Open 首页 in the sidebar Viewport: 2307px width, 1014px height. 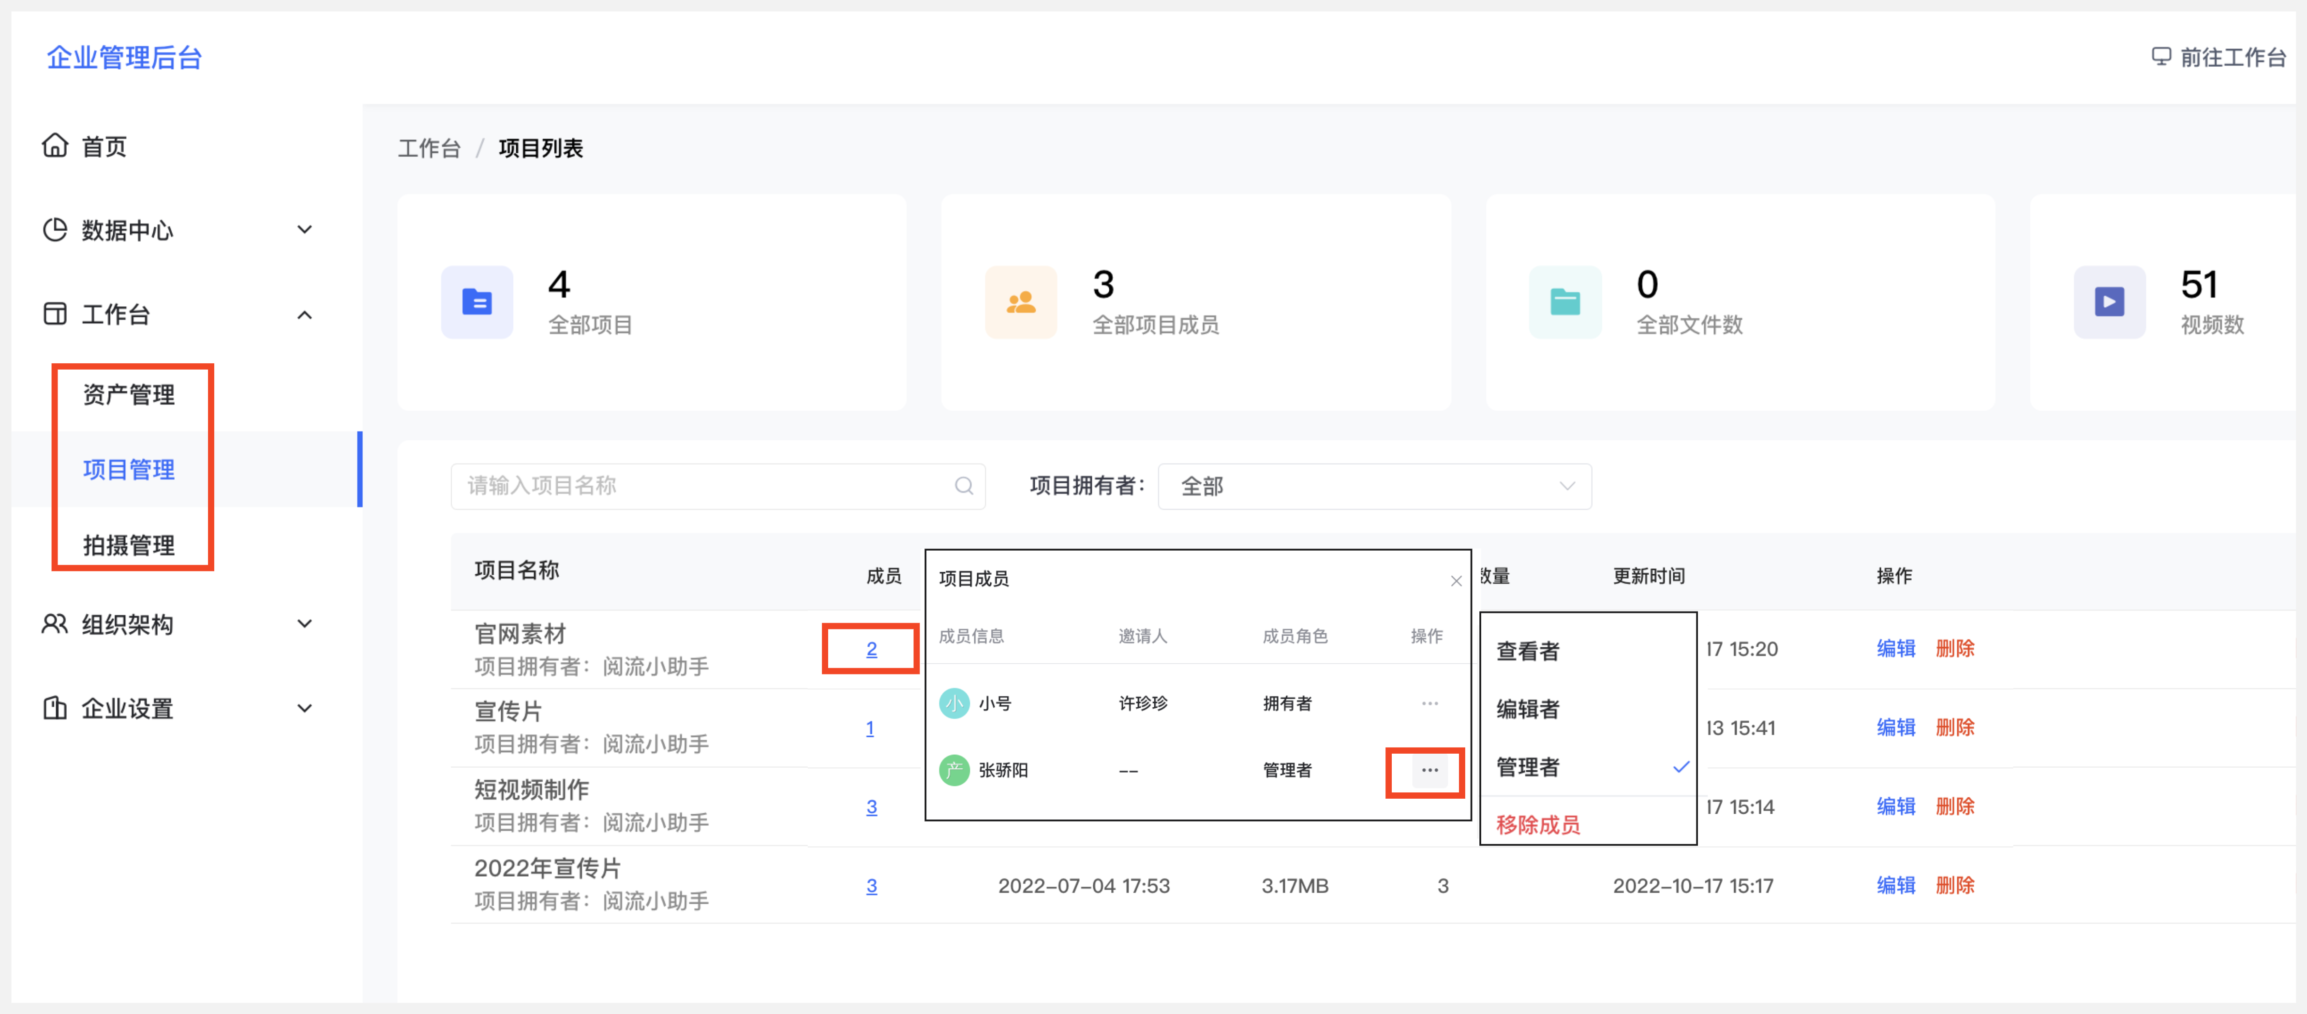point(104,146)
